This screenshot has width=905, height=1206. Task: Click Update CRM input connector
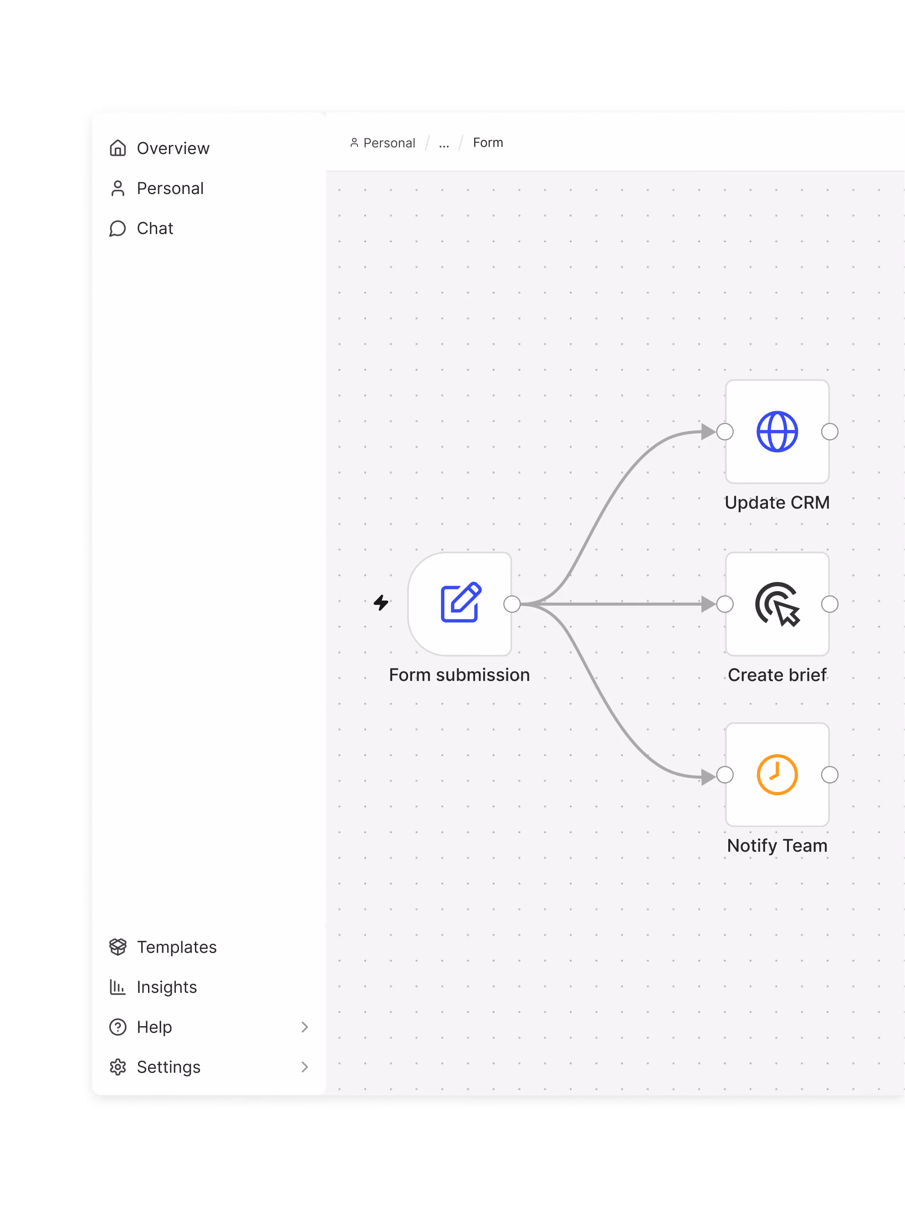[725, 431]
